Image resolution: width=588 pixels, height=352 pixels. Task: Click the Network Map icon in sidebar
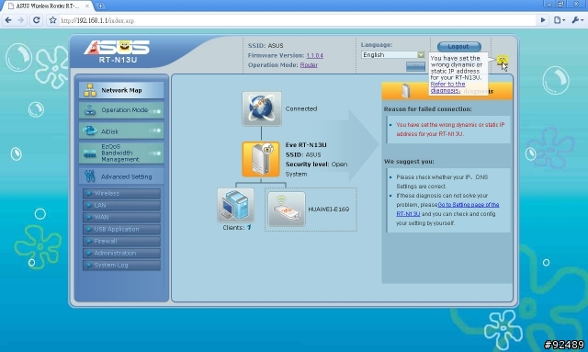90,90
